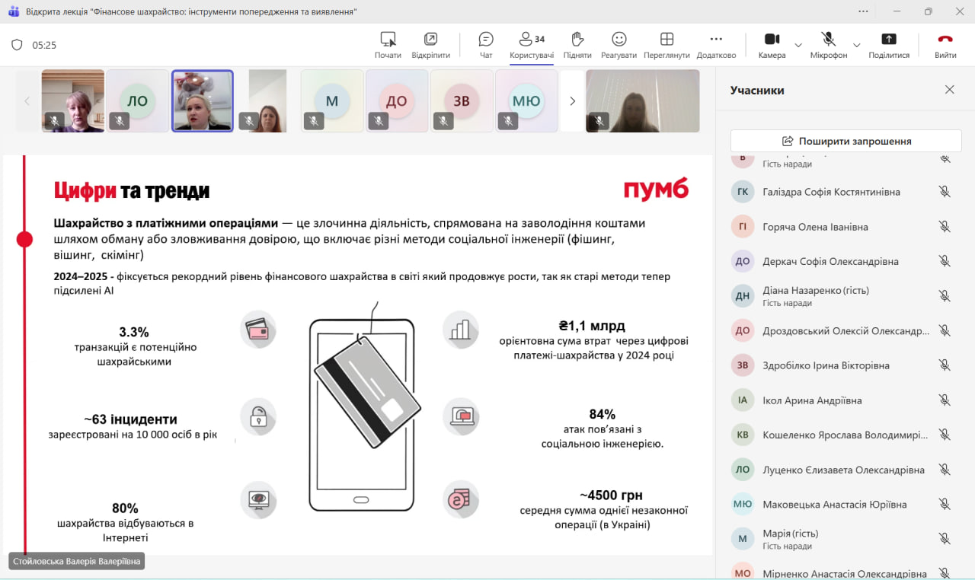Open the Реагувати reactions menu
975x580 pixels.
(619, 44)
